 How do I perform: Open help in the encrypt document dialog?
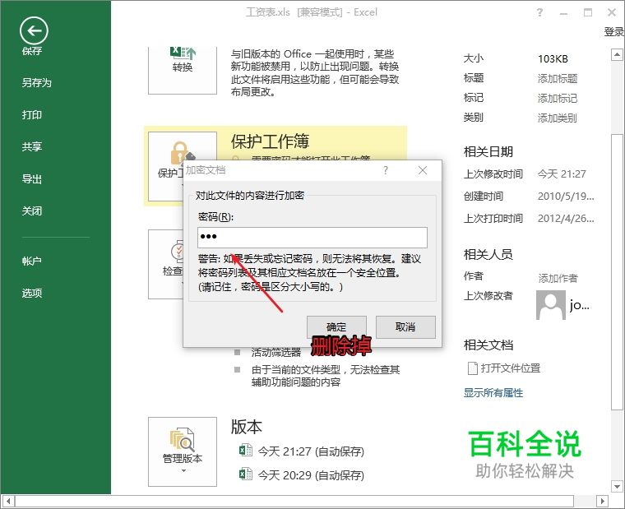[x=386, y=170]
